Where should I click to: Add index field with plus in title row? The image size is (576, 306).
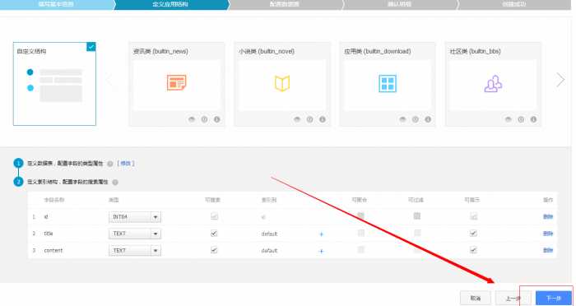point(322,234)
